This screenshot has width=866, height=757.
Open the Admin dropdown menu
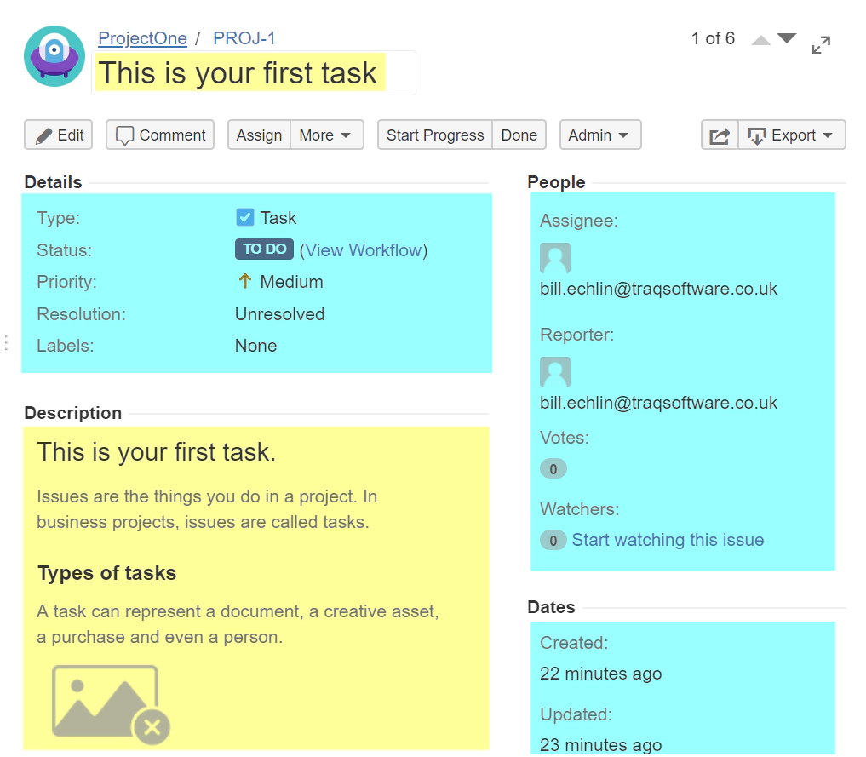point(599,135)
